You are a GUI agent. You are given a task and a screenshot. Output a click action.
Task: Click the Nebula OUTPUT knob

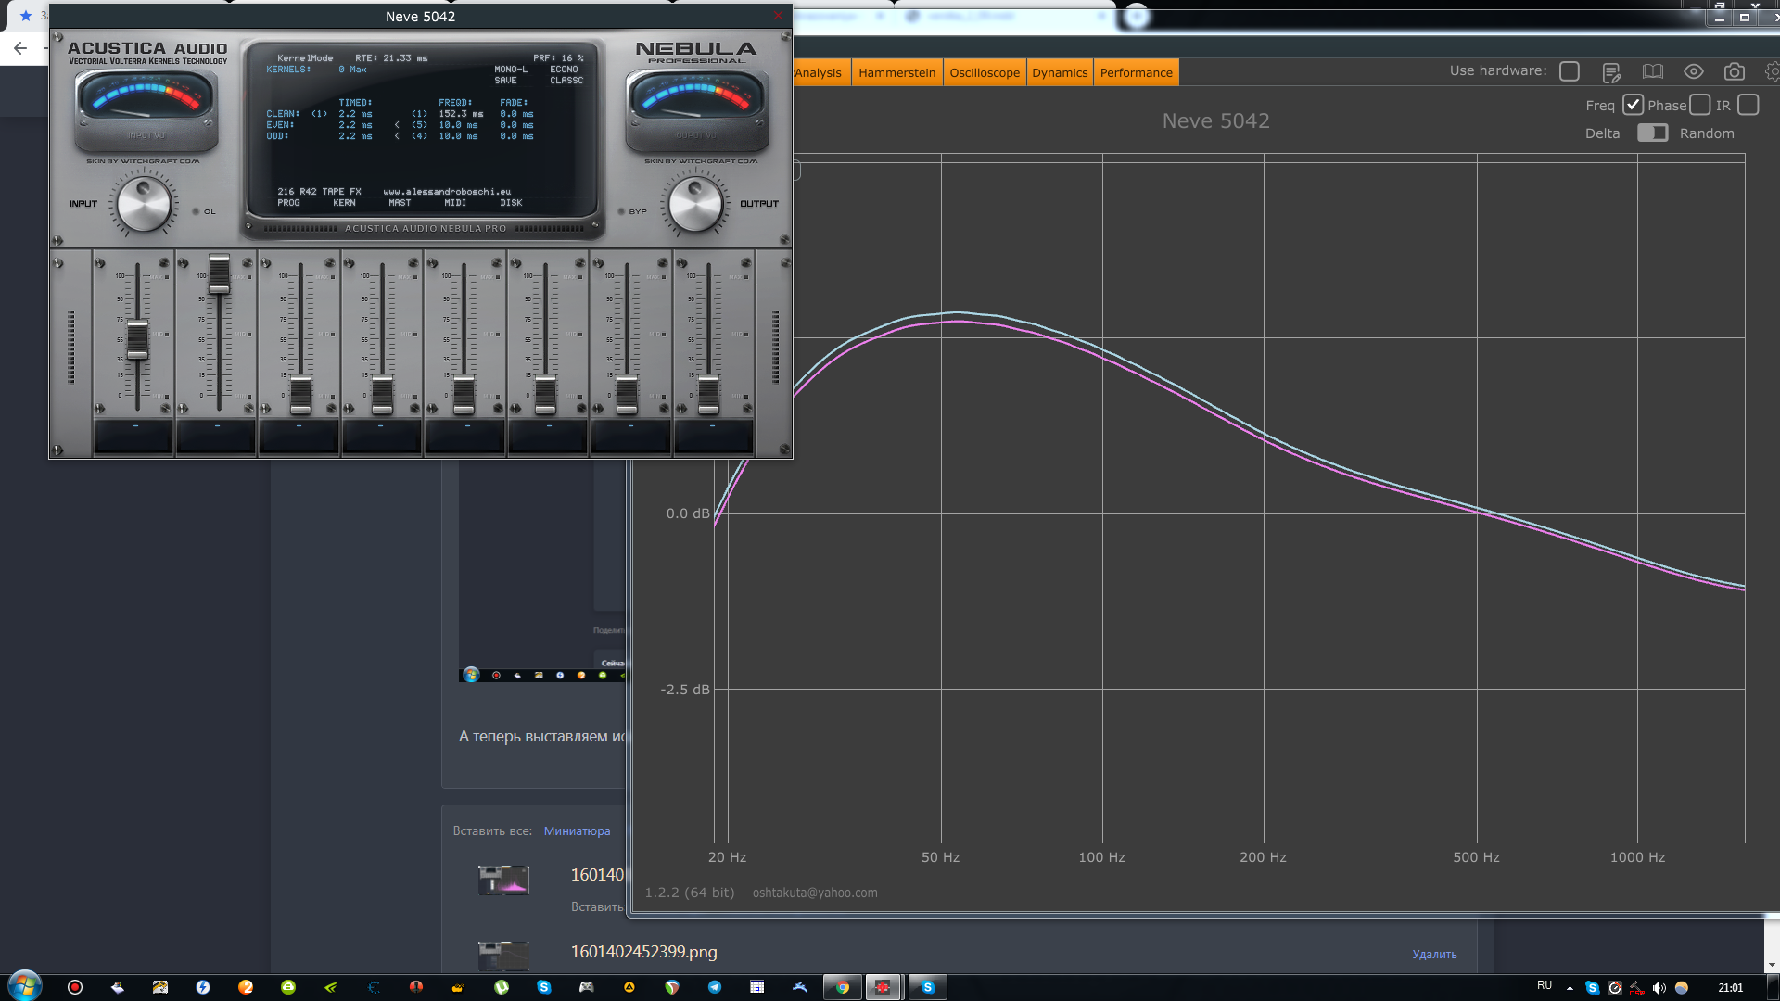click(x=695, y=204)
